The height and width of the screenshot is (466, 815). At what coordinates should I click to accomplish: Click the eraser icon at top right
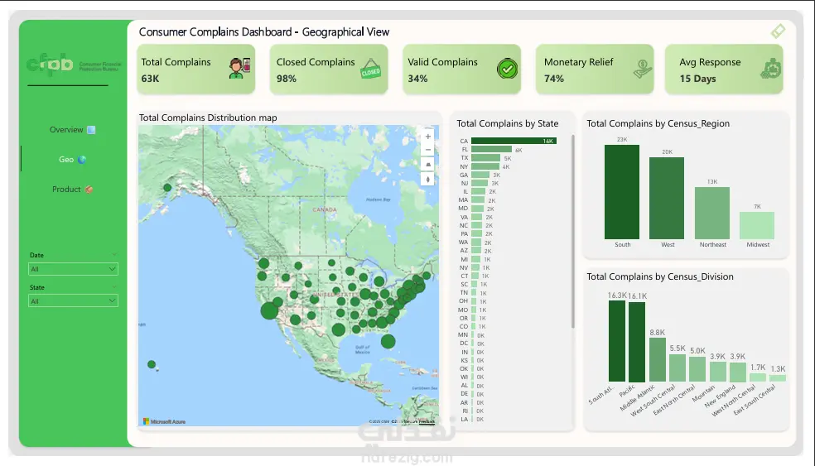coord(778,31)
